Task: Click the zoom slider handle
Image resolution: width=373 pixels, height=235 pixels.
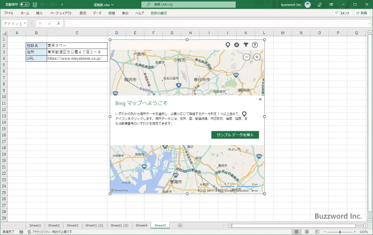Action: coord(340,232)
